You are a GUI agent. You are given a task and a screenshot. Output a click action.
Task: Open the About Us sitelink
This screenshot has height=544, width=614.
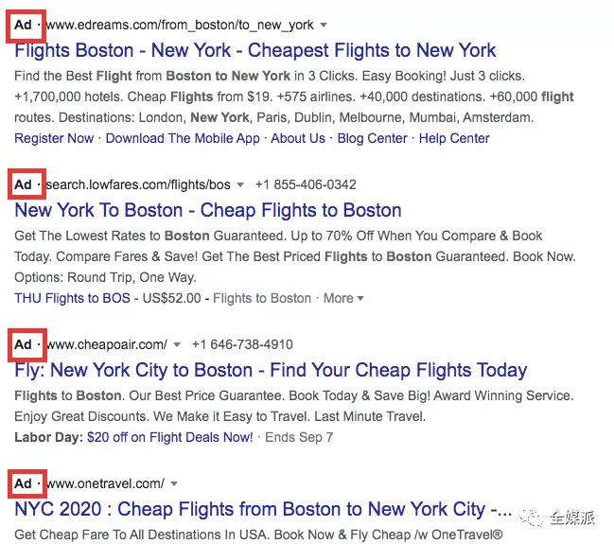[x=298, y=138]
